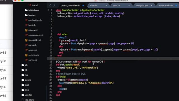Click line number 9 in gutter
The height and width of the screenshot is (101, 179).
click(51, 34)
